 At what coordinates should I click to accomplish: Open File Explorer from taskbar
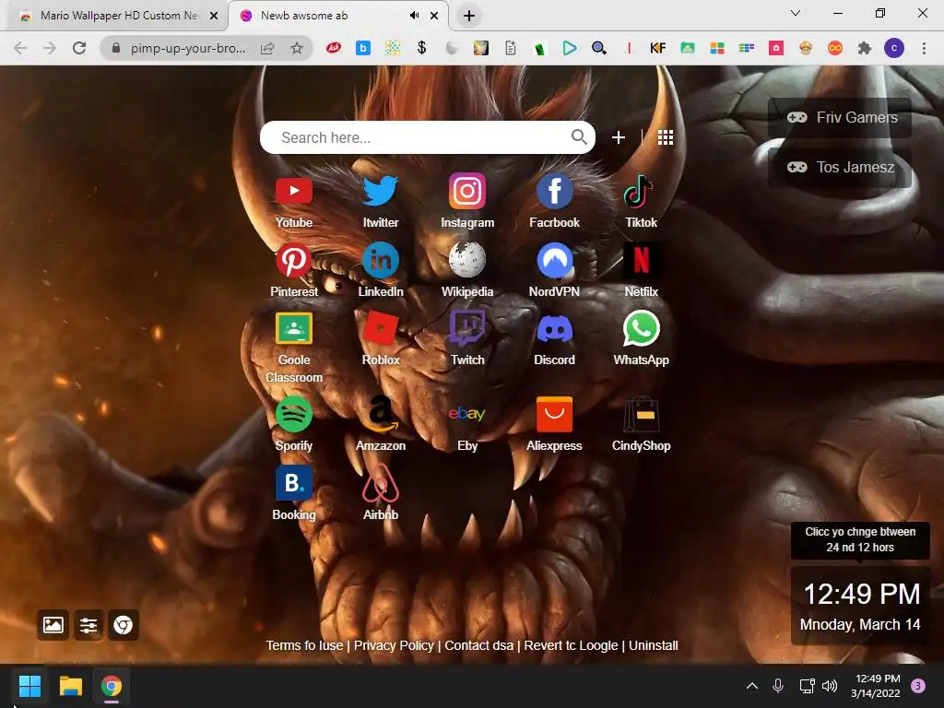pyautogui.click(x=70, y=686)
